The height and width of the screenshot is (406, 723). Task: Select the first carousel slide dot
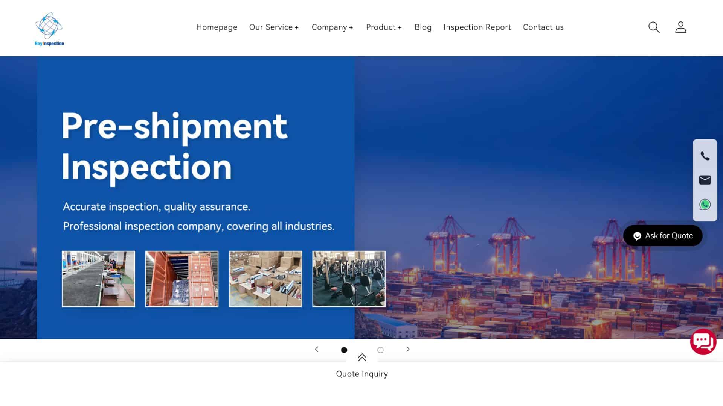pyautogui.click(x=344, y=350)
